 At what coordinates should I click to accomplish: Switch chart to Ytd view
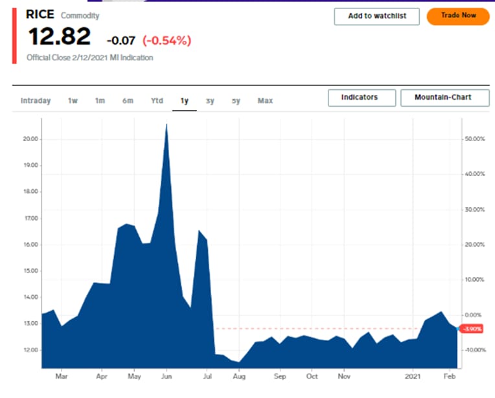click(157, 101)
